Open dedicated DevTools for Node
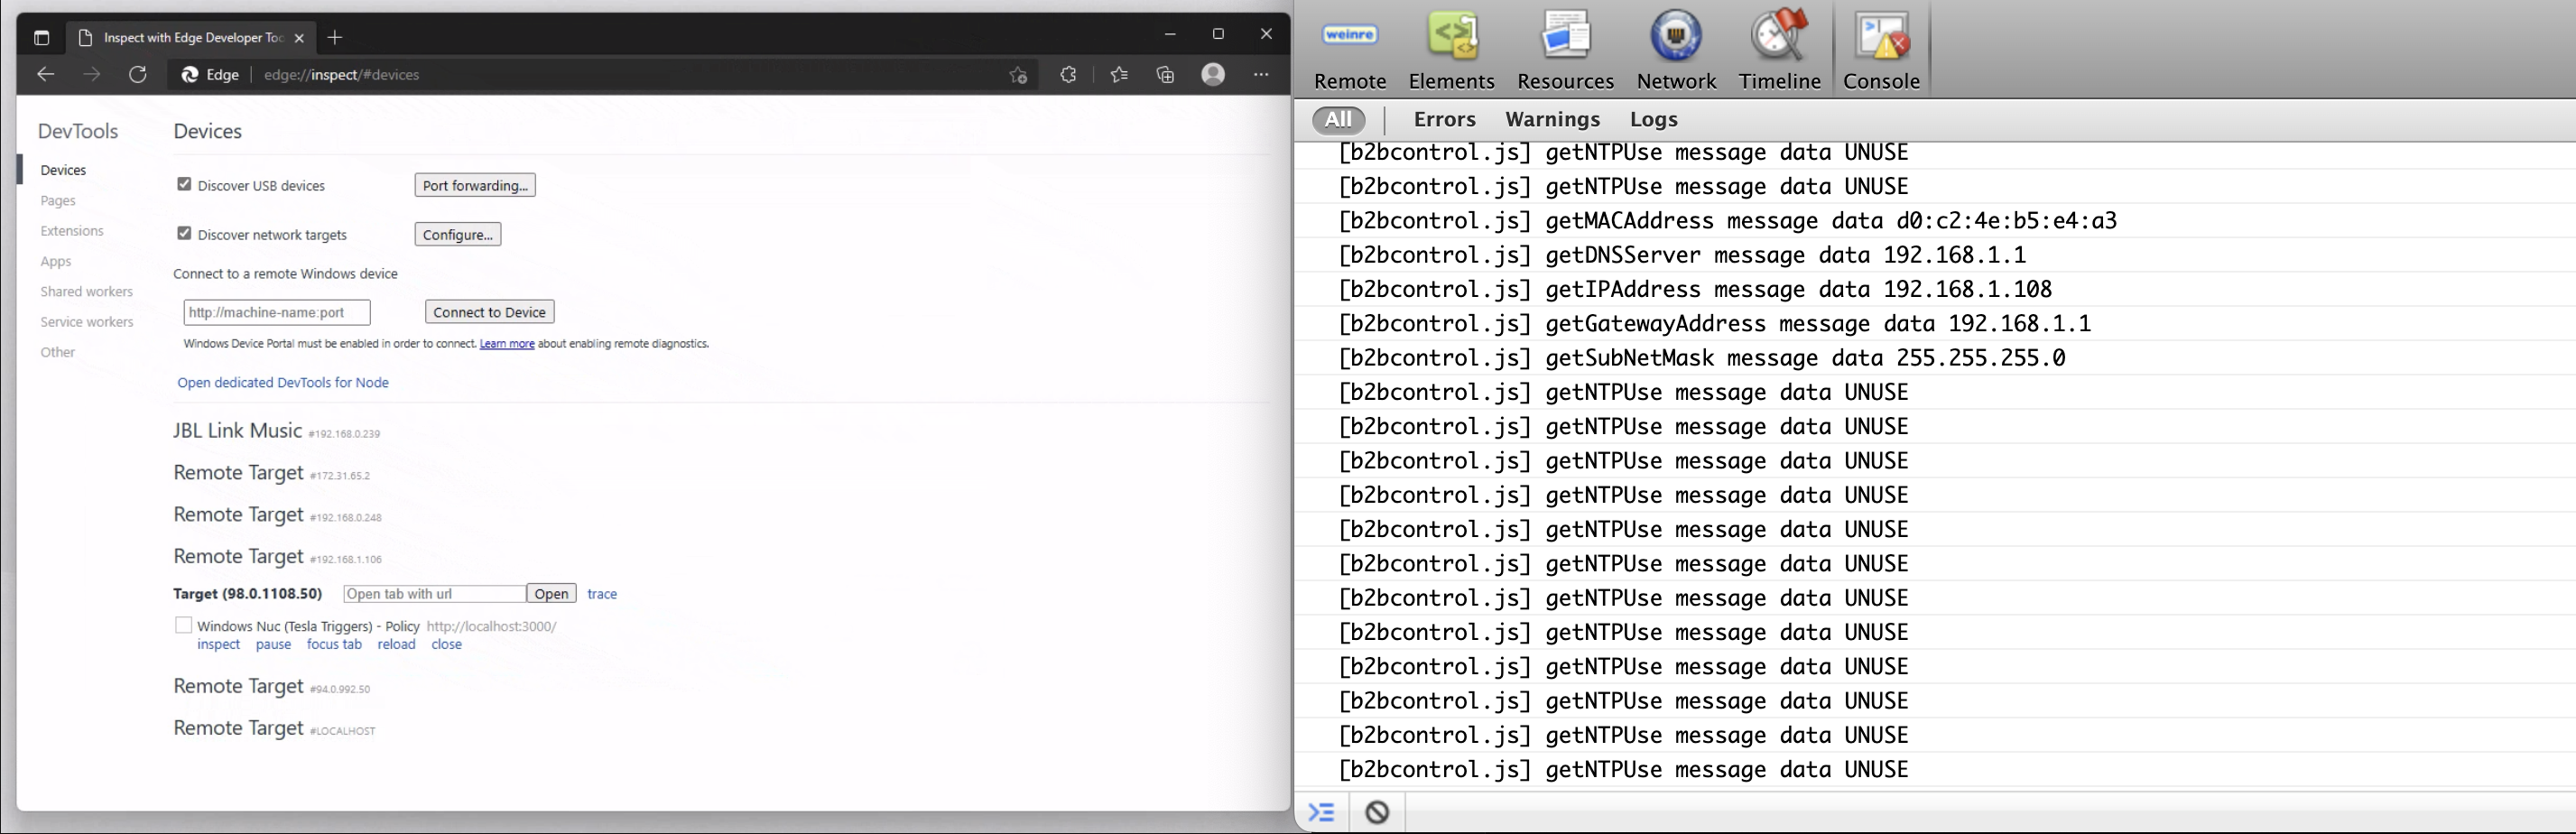 283,382
